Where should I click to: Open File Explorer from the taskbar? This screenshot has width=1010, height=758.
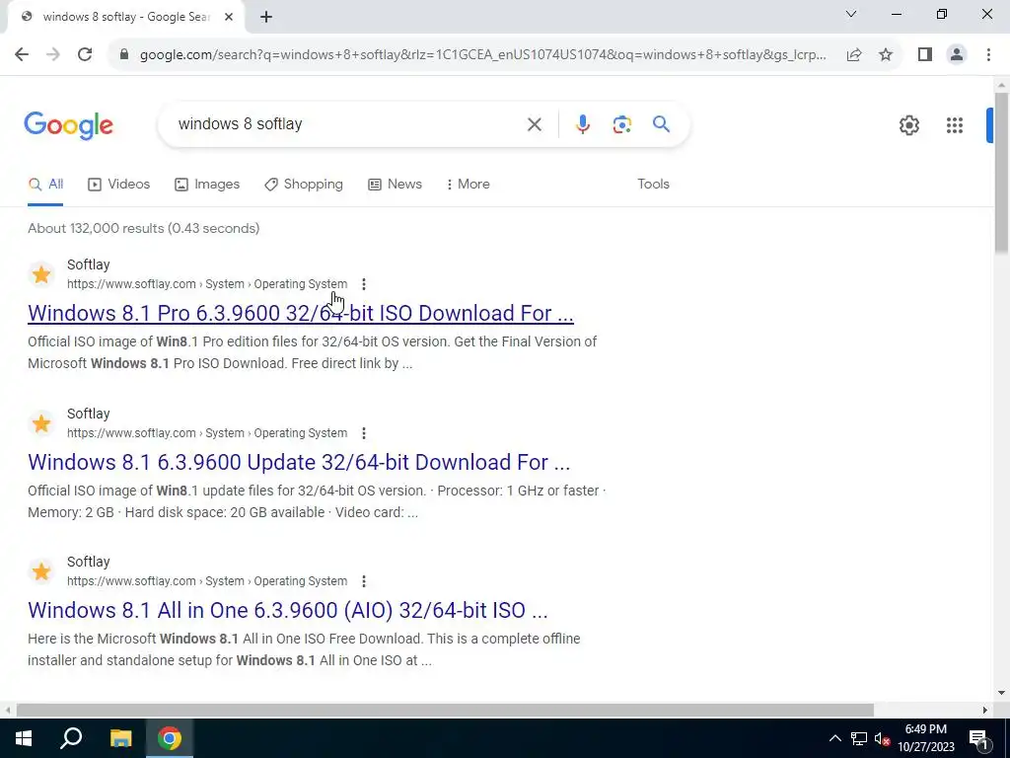pos(120,738)
